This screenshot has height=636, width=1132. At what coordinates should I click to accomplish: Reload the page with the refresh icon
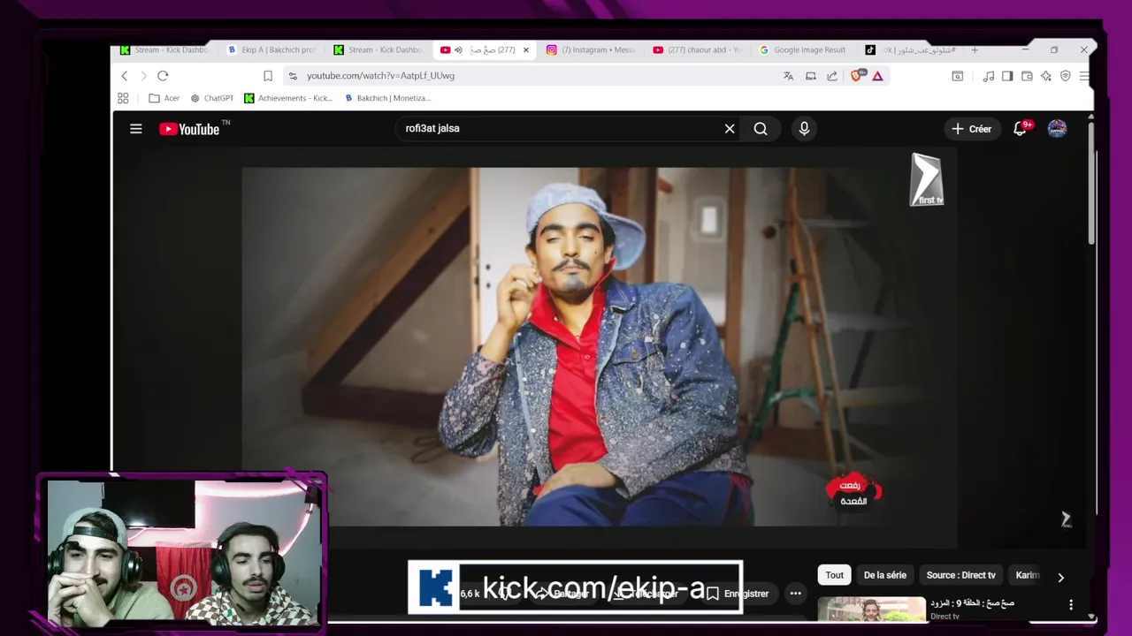tap(163, 76)
